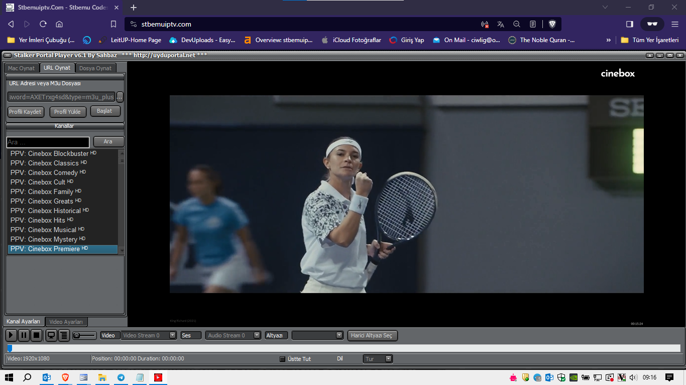686x385 pixels.
Task: Toggle the browser sidebar panel icon
Action: 630,24
